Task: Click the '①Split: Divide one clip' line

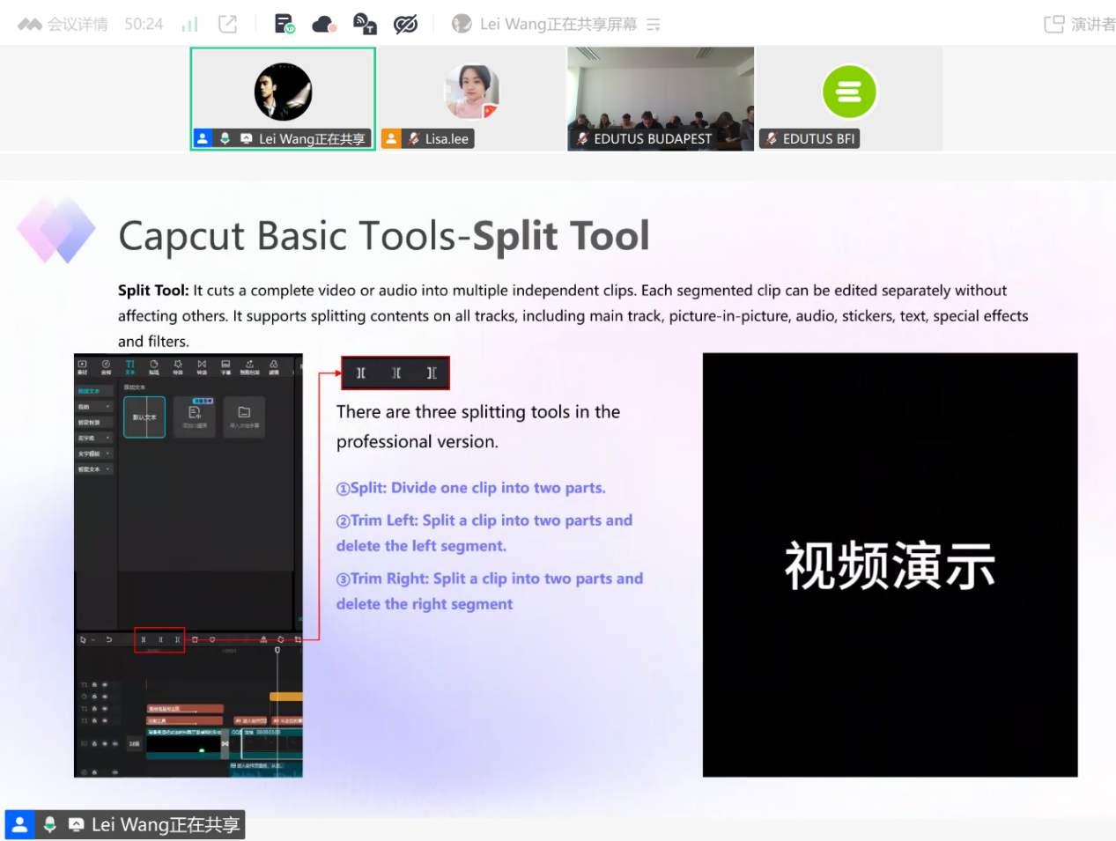Action: click(x=471, y=488)
